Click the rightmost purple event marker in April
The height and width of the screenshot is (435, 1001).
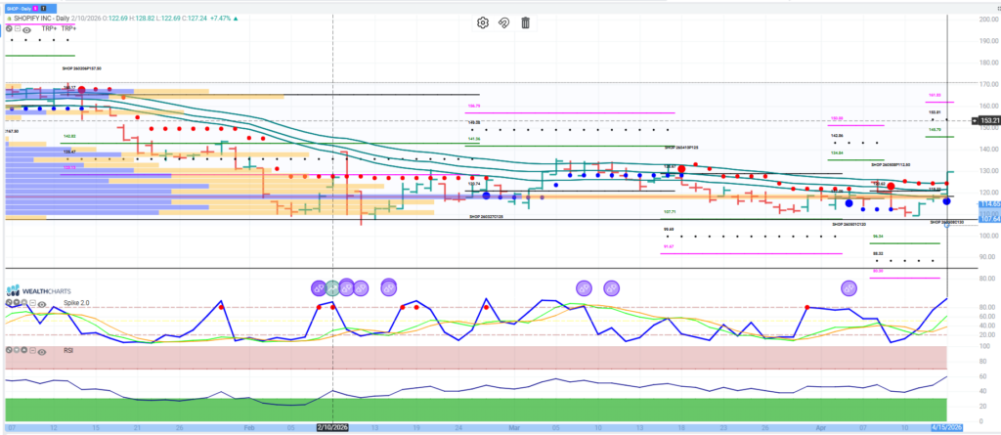pos(849,287)
